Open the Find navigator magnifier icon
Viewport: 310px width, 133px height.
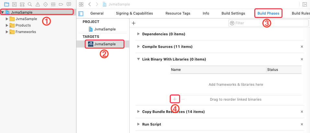[30, 4]
